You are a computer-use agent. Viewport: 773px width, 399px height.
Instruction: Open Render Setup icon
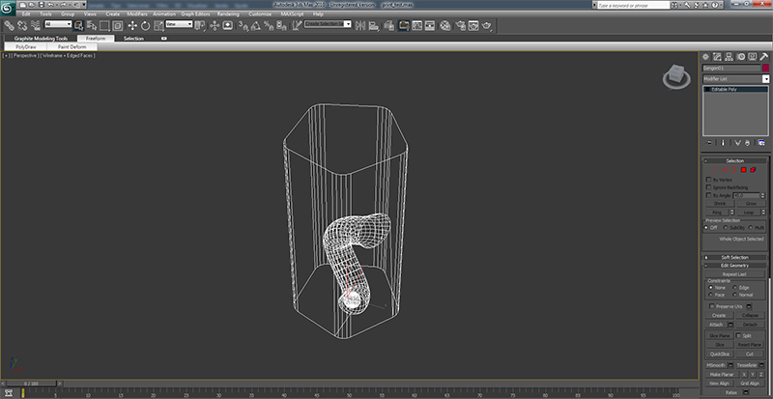pos(461,26)
